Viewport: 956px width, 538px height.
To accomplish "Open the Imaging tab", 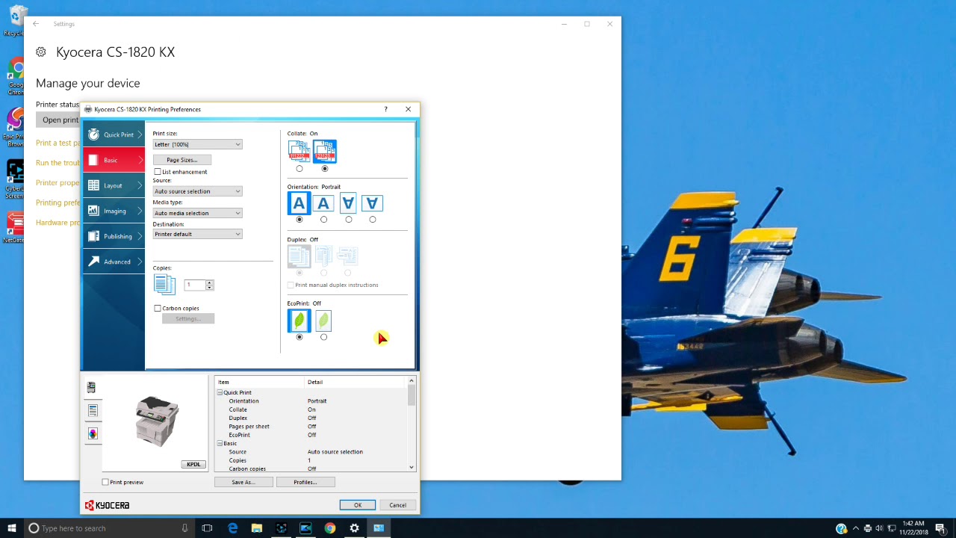I will pos(114,211).
